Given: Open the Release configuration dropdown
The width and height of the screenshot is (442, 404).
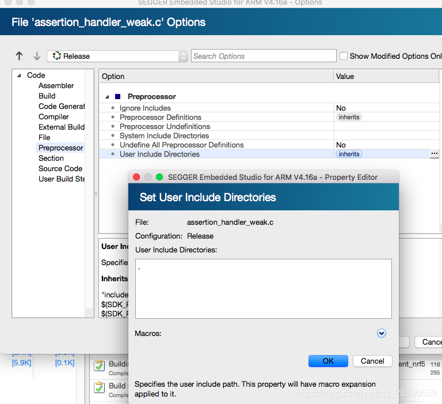Looking at the screenshot, I should point(117,56).
